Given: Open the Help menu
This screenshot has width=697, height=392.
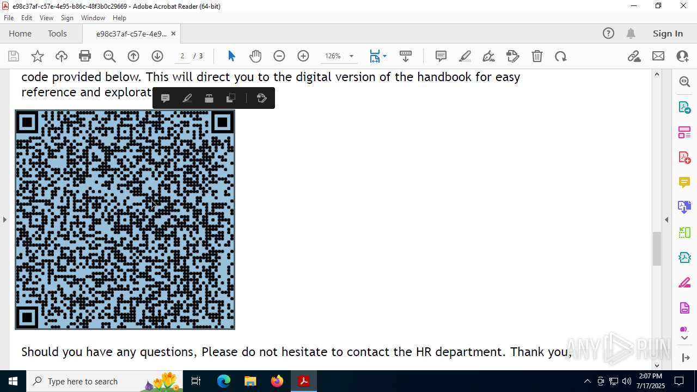Looking at the screenshot, I should coord(119,18).
